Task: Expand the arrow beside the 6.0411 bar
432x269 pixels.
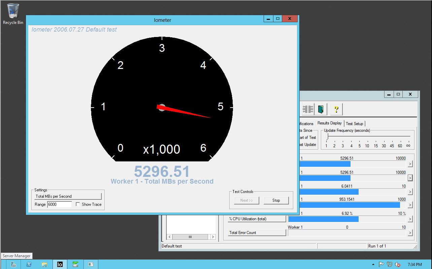Action: tap(410, 192)
